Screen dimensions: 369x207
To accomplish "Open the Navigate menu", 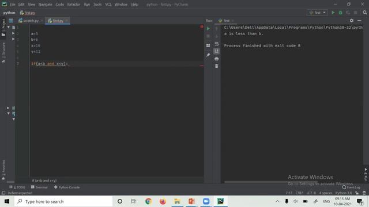I will 45,4.
